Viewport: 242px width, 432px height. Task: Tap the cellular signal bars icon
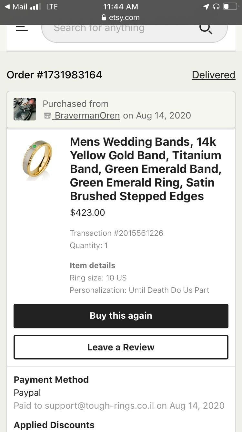tap(35, 6)
